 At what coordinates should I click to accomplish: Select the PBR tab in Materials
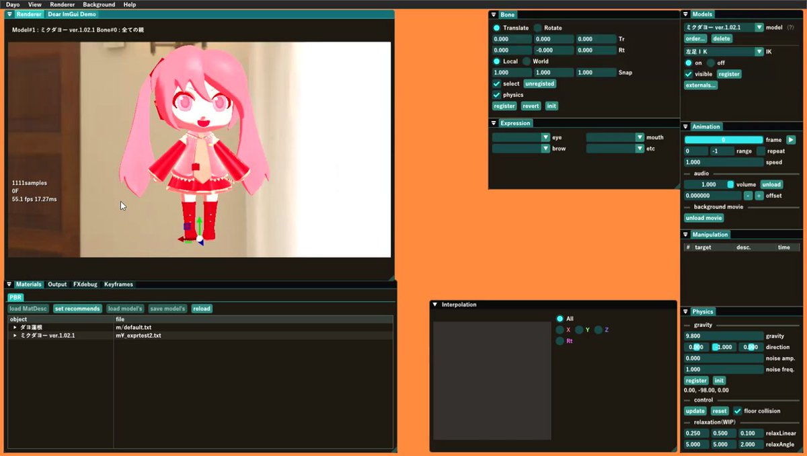click(x=15, y=297)
